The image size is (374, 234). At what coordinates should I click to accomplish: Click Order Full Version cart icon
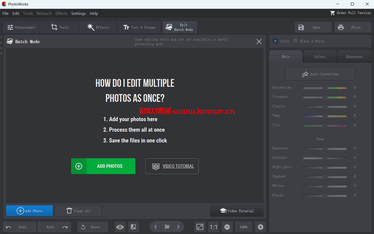(x=333, y=13)
